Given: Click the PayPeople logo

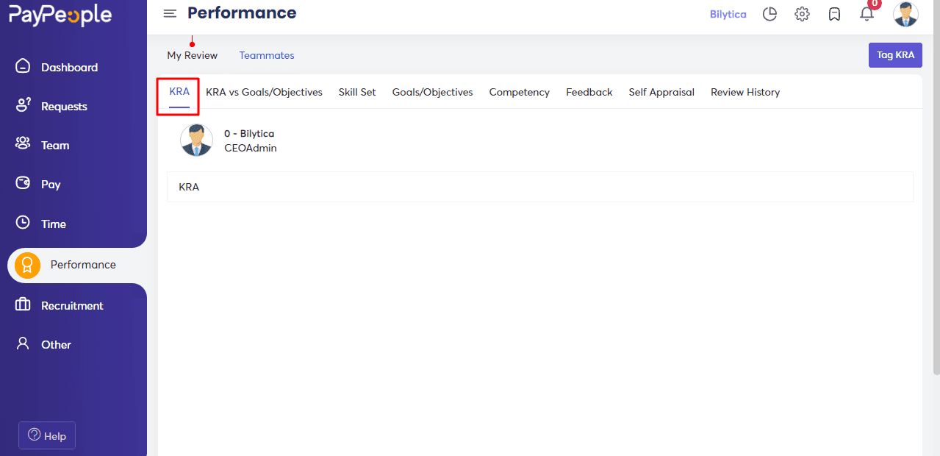Looking at the screenshot, I should click(60, 15).
